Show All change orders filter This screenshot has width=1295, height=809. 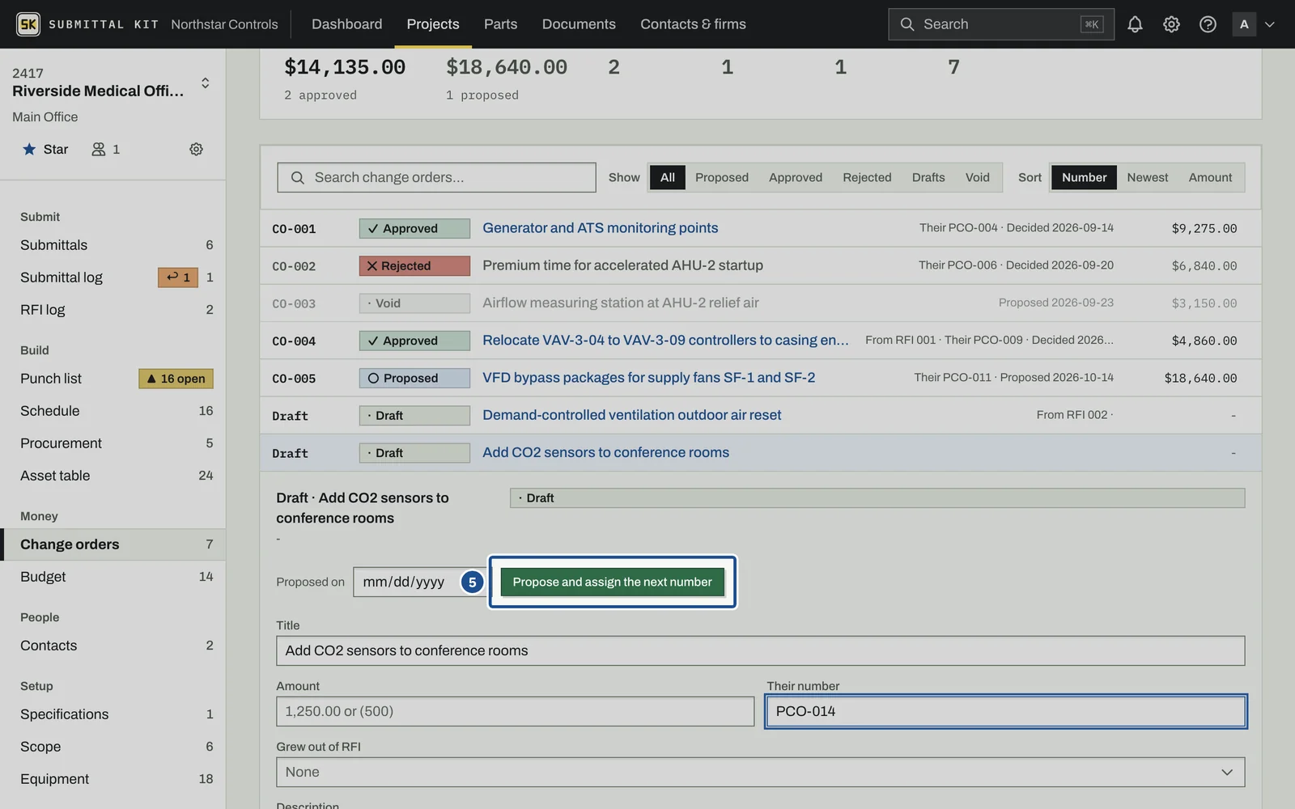tap(667, 178)
